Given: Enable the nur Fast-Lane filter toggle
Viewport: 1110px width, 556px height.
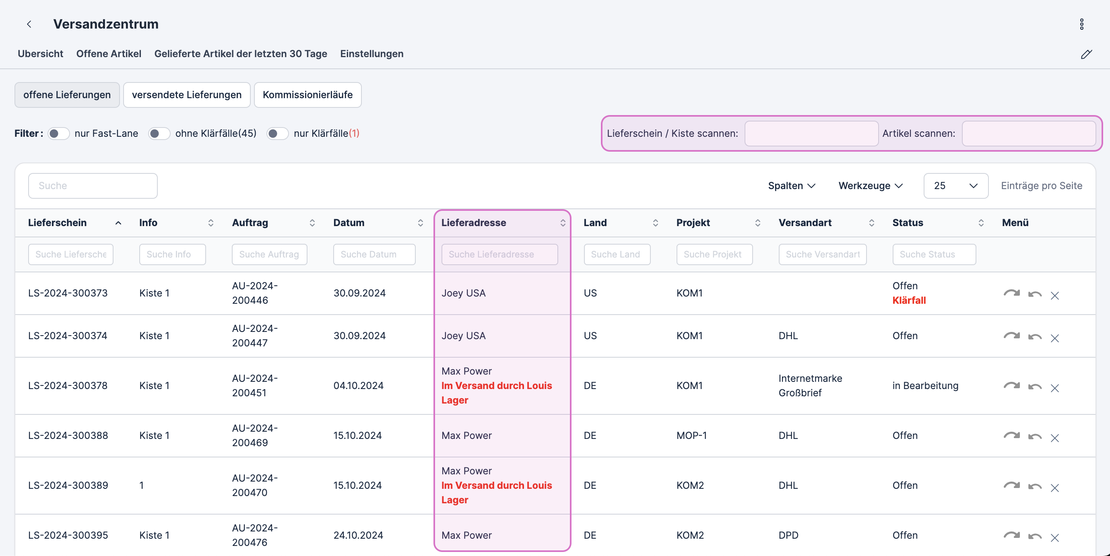Looking at the screenshot, I should (x=58, y=134).
